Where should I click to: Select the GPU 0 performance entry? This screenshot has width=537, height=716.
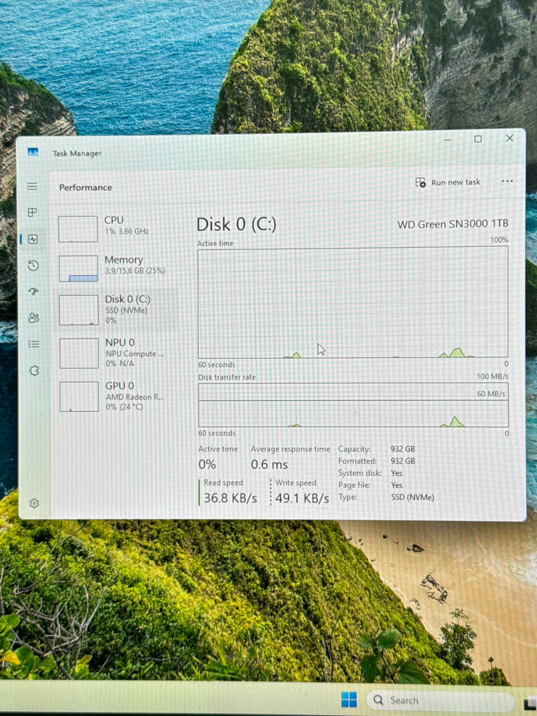tap(116, 396)
